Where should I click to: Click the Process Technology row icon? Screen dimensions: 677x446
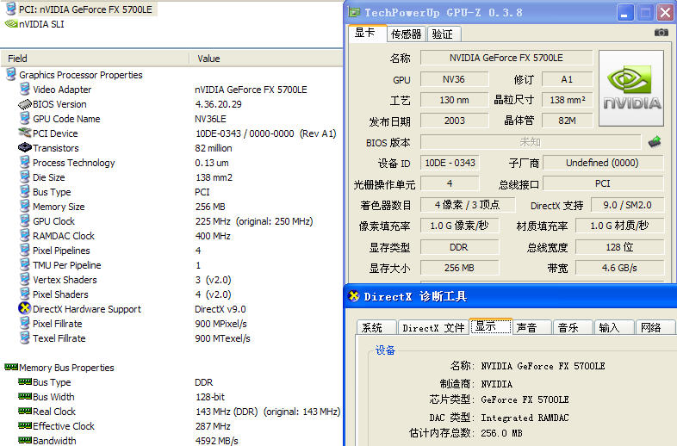point(25,163)
